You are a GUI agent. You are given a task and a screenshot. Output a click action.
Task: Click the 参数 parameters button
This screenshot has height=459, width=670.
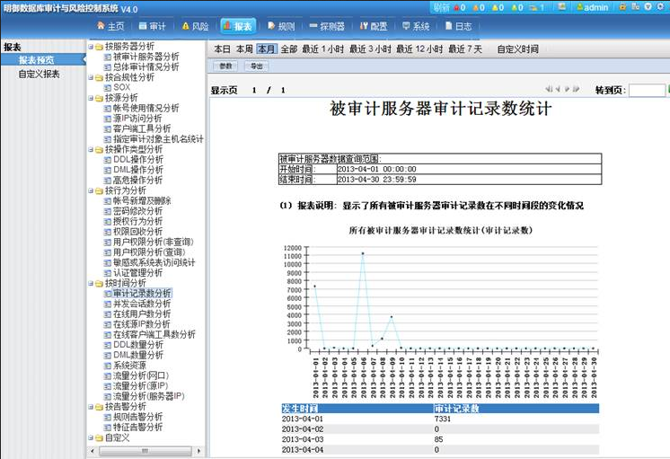[225, 66]
